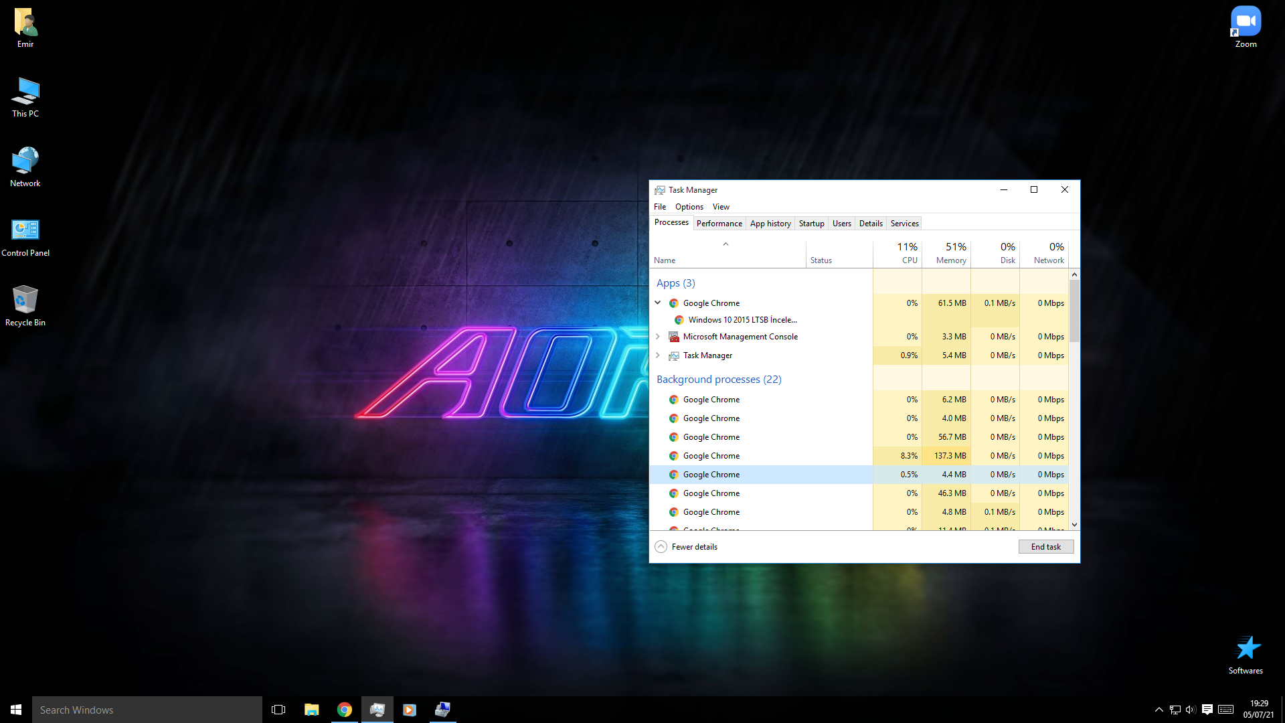Expand Microsoft Management Console entry
This screenshot has width=1285, height=723.
658,337
